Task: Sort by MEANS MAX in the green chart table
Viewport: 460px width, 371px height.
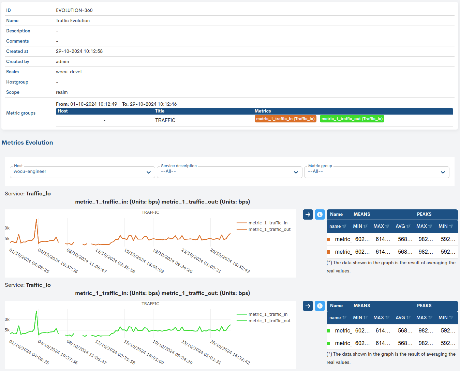Action: pos(381,317)
